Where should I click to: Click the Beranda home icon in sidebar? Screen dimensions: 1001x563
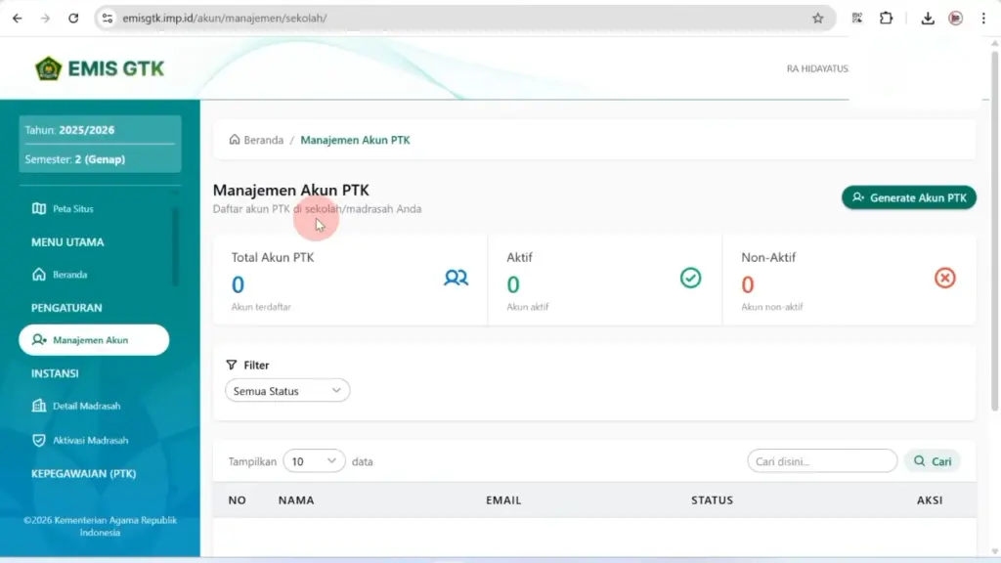[x=39, y=275]
